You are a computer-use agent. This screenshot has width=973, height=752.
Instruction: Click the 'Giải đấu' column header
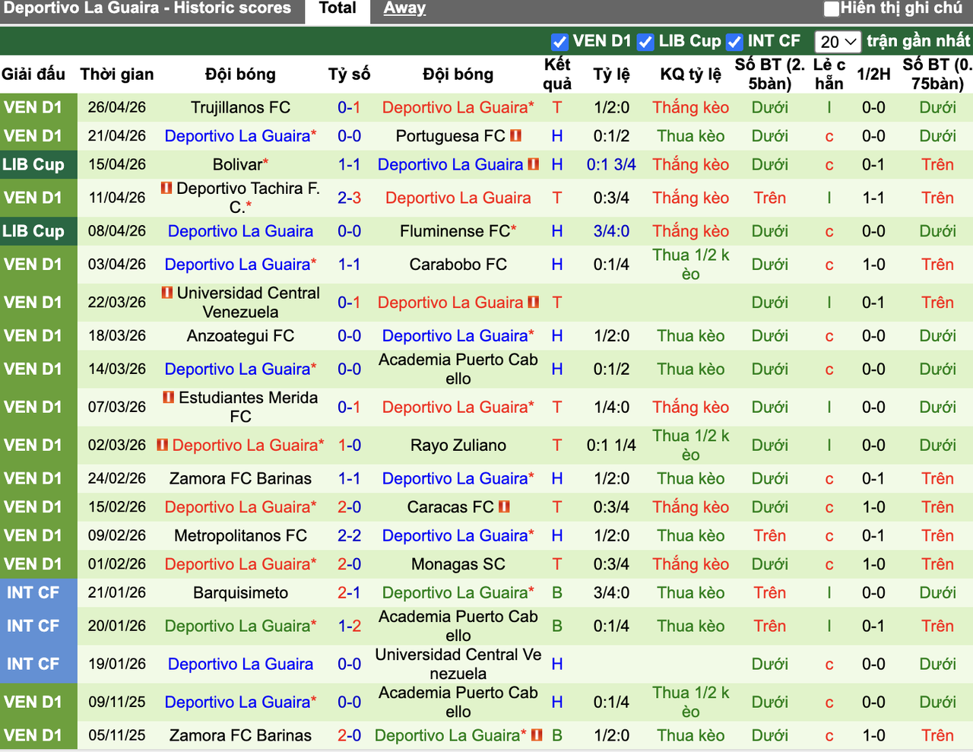(33, 74)
